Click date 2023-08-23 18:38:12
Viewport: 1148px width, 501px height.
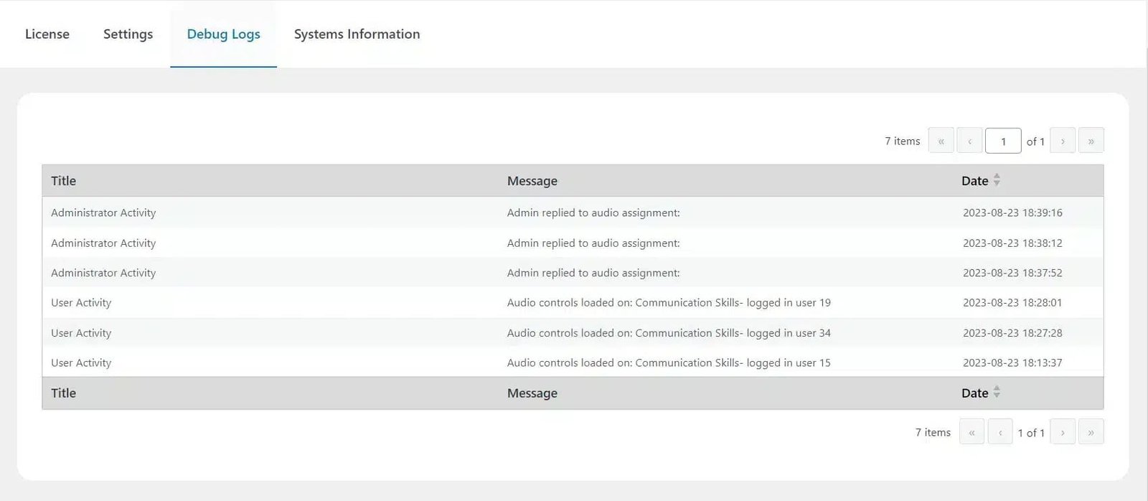[x=1012, y=243]
